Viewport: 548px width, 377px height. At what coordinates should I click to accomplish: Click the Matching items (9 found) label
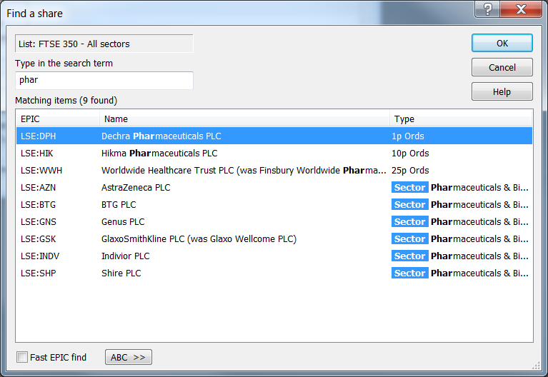point(66,100)
